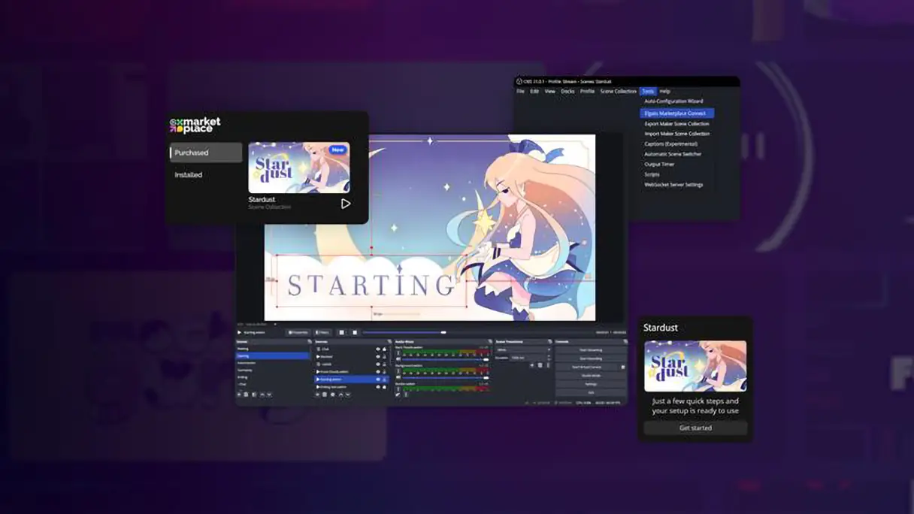Close the highlighted Tools menu
The image size is (914, 514).
[x=648, y=91]
